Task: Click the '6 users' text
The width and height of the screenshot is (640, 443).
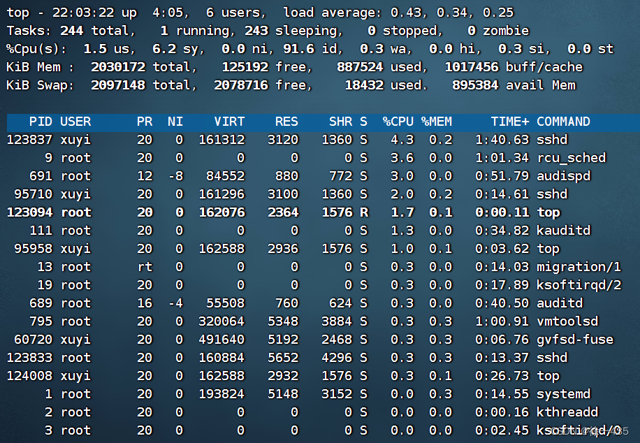Action: [x=233, y=13]
